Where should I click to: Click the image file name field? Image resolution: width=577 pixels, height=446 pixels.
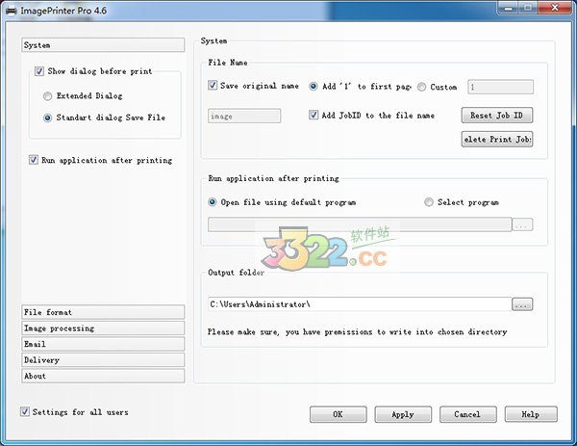click(x=244, y=117)
